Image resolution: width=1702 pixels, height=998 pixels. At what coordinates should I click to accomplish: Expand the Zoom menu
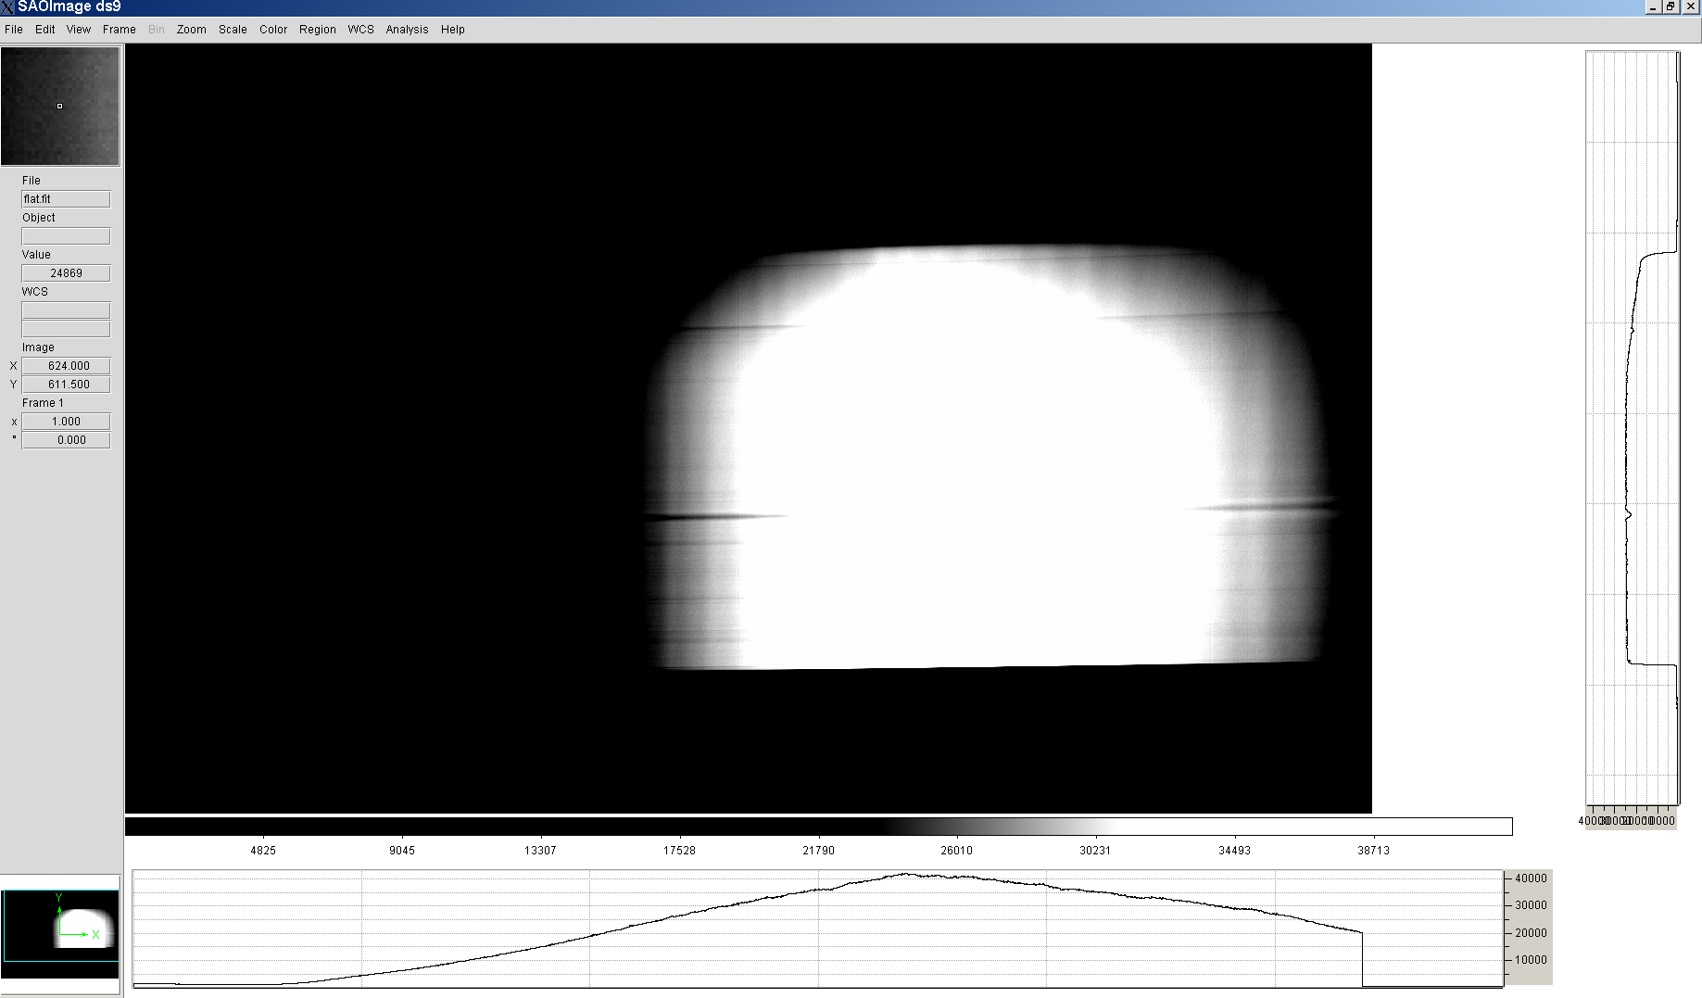pyautogui.click(x=191, y=30)
